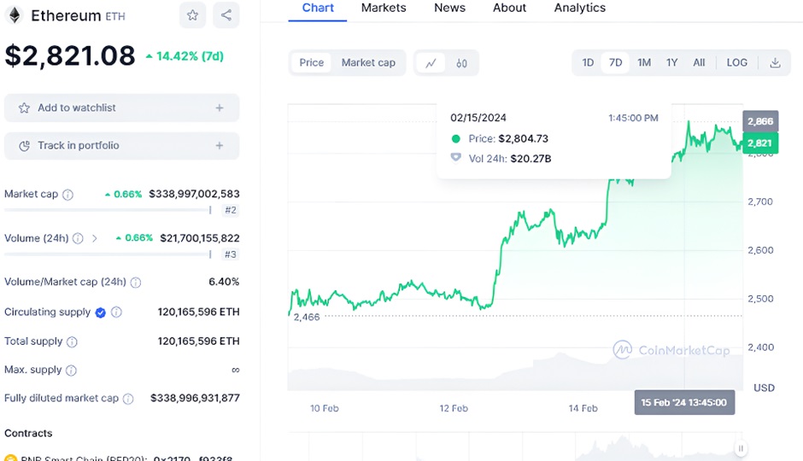This screenshot has width=803, height=461.
Task: Click the #2 market cap rank badge
Action: [231, 210]
